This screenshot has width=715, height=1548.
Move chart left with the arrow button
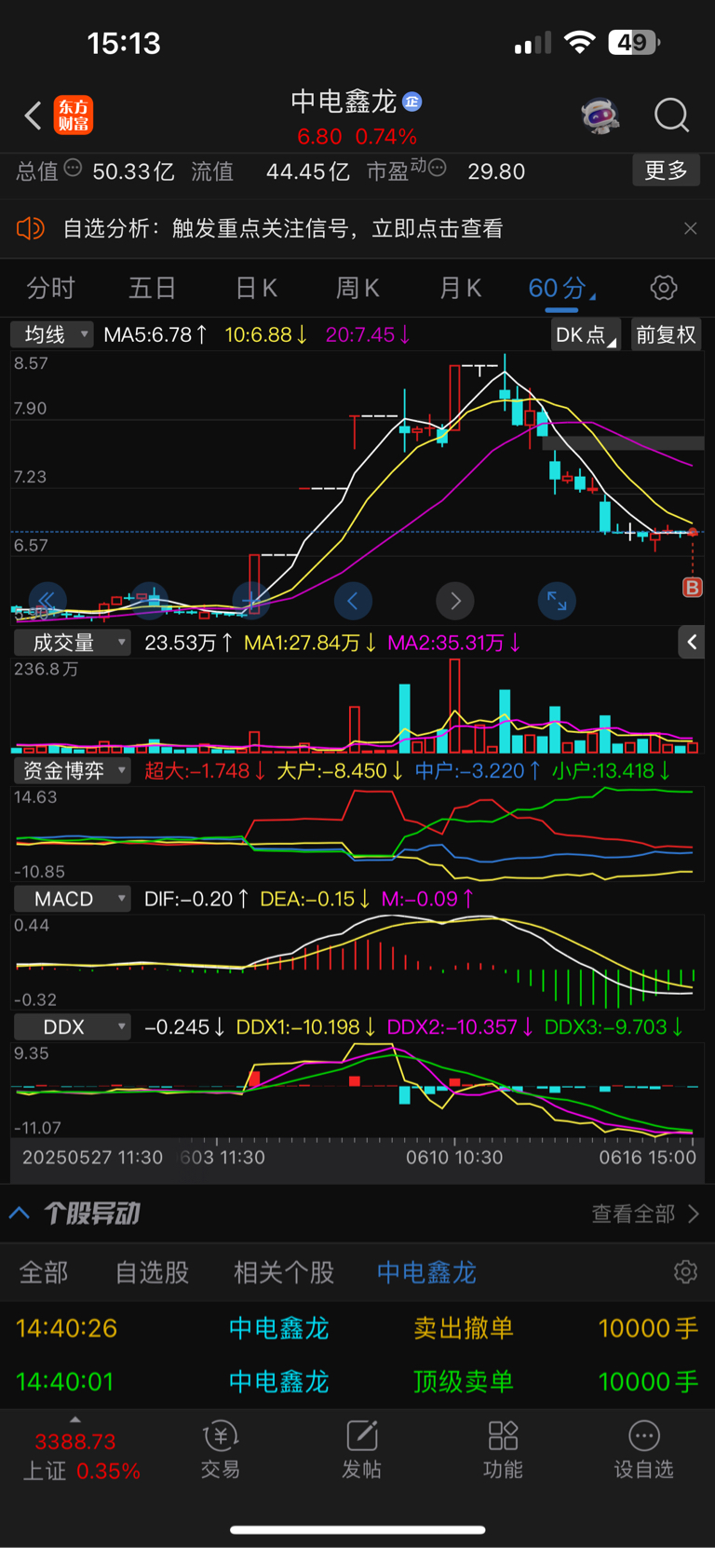[x=353, y=601]
